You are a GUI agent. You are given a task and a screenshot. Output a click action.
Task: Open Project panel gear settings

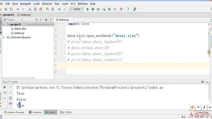(x=46, y=20)
